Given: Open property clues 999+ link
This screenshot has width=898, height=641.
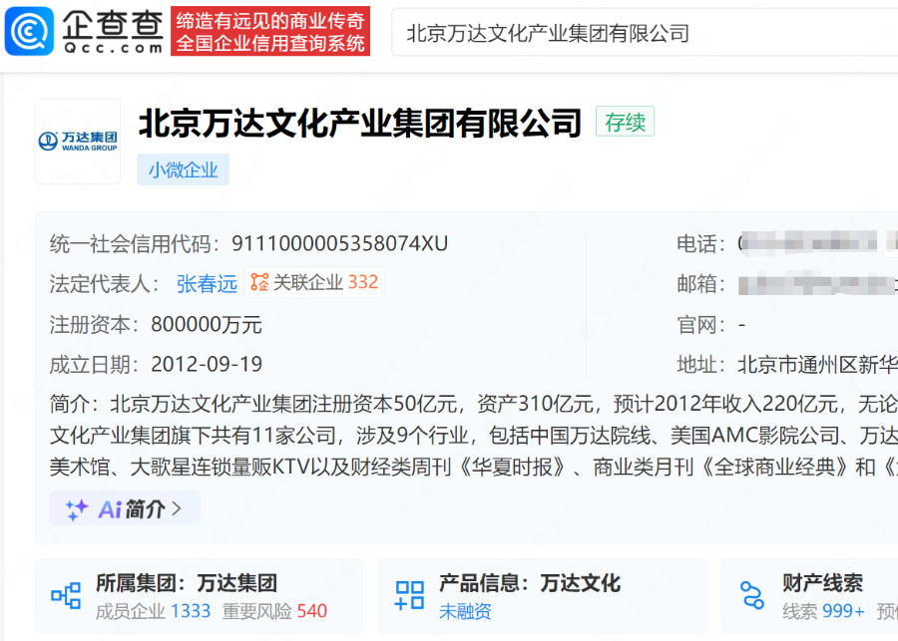Looking at the screenshot, I should [823, 611].
